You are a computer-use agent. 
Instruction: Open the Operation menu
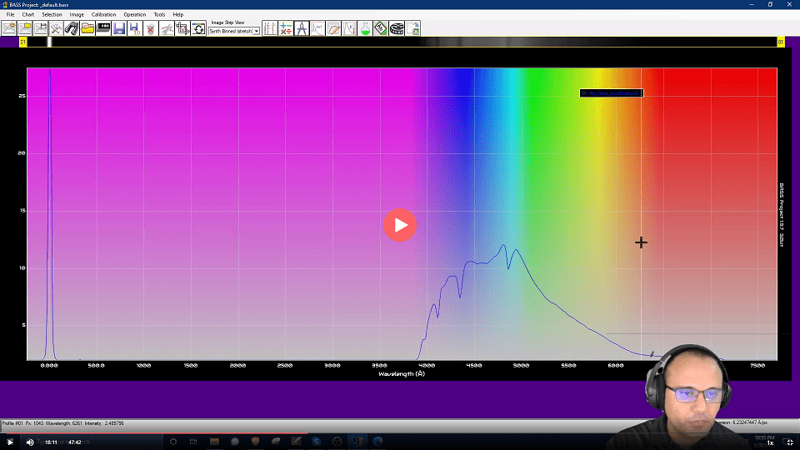[x=135, y=15]
